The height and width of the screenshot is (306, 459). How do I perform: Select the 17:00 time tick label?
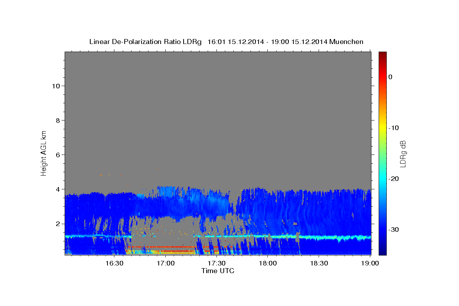pos(165,263)
